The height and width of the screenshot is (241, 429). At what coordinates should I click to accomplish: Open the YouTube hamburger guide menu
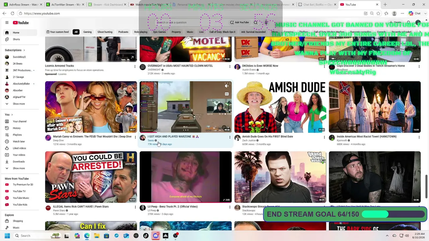click(x=7, y=23)
